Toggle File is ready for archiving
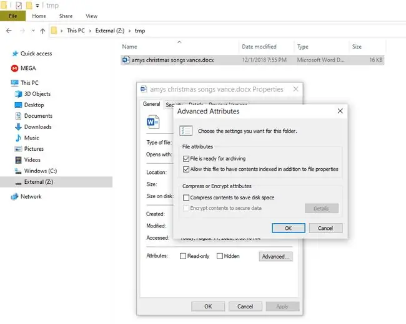The width and height of the screenshot is (406, 324). pos(186,159)
